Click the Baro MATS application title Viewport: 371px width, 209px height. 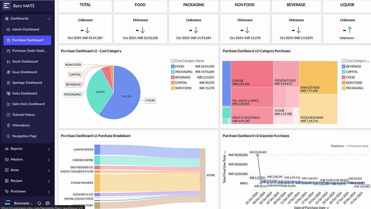tap(24, 6)
